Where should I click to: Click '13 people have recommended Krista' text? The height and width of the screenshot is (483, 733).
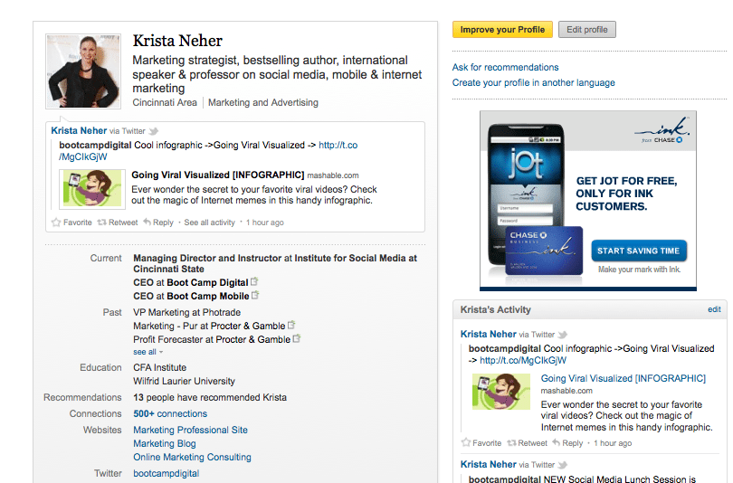[210, 397]
